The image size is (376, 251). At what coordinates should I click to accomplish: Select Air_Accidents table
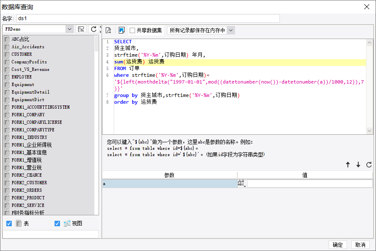point(28,47)
